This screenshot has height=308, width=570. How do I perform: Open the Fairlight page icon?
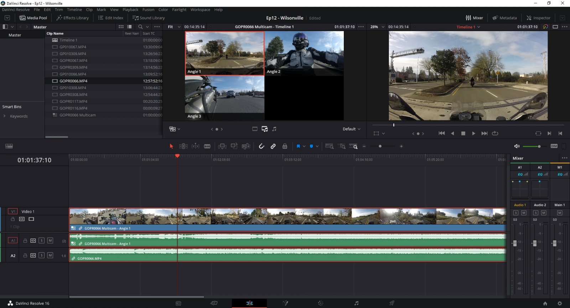tap(356, 303)
